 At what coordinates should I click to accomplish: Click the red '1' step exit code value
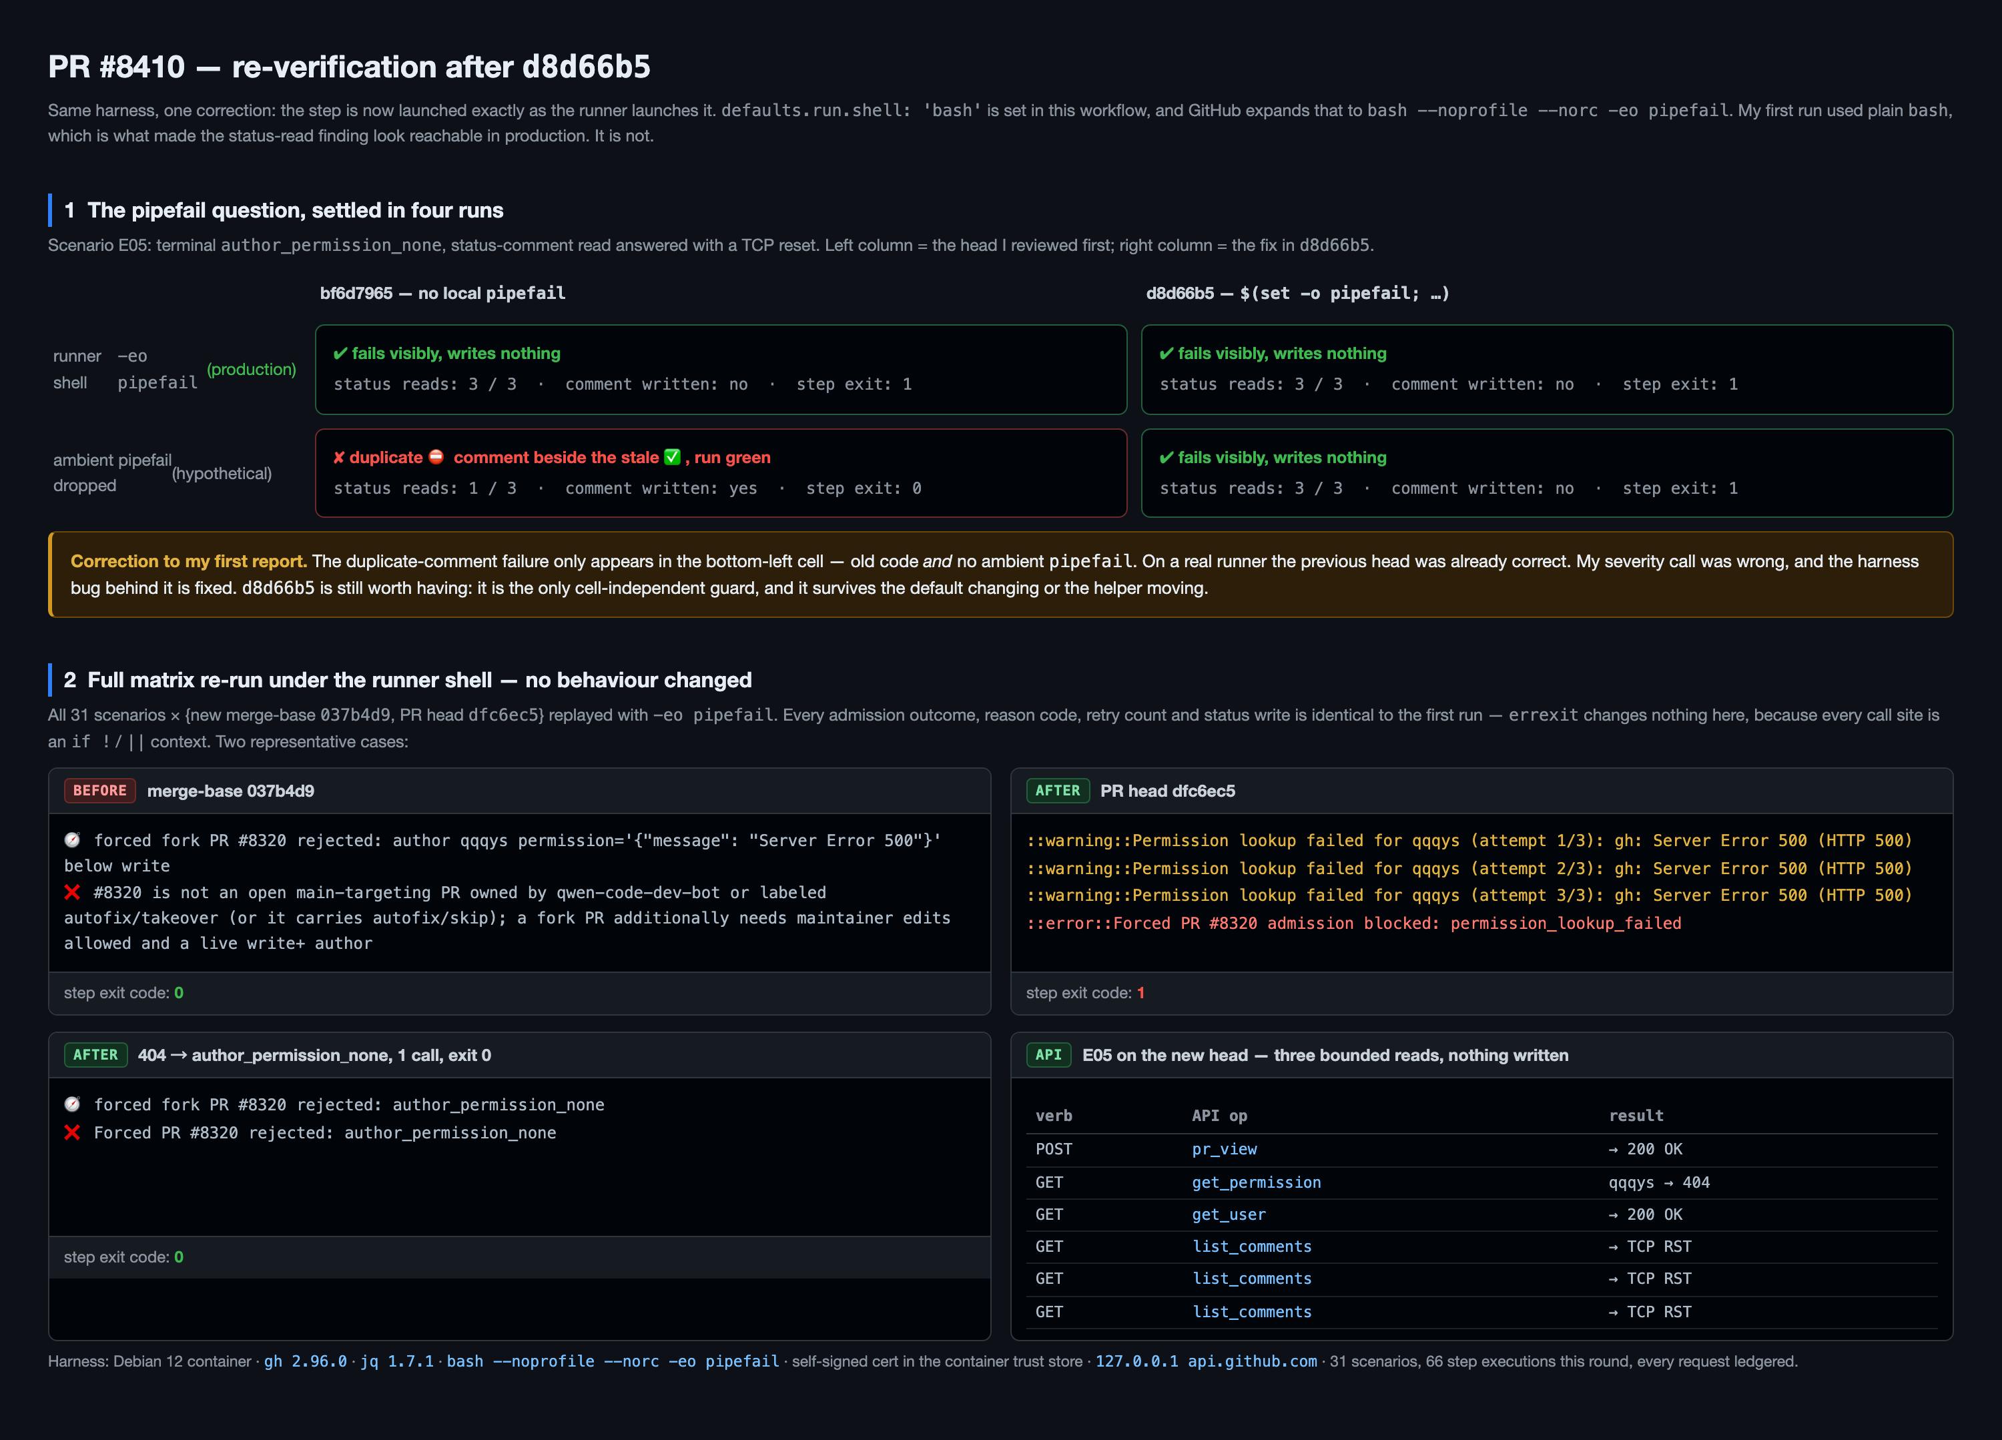pos(1140,992)
